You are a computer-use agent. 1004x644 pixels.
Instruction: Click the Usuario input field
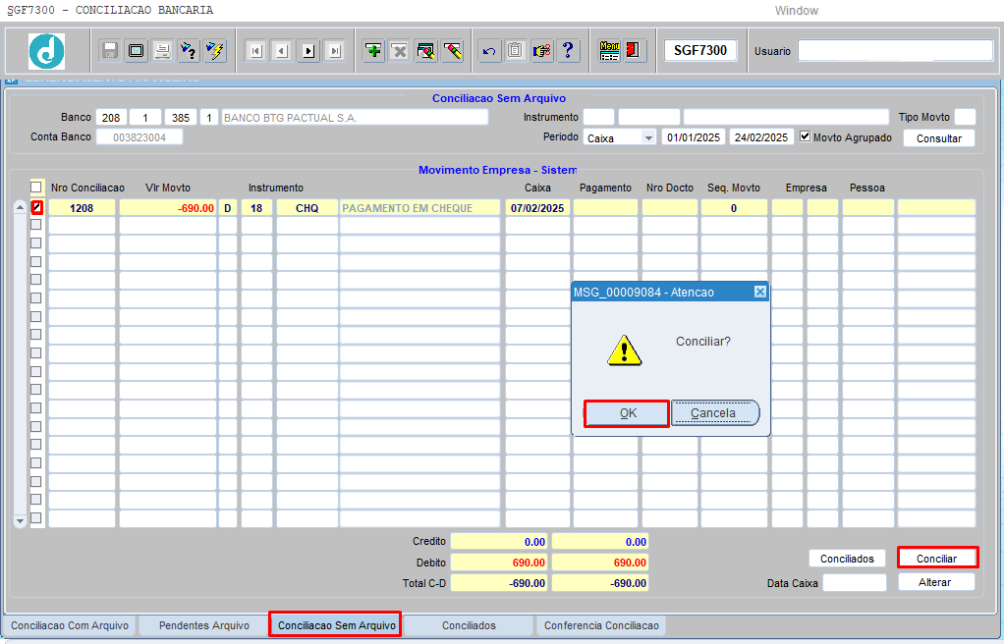coord(895,51)
